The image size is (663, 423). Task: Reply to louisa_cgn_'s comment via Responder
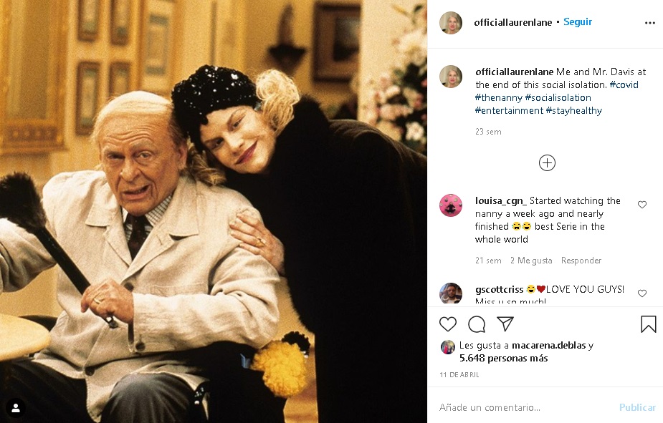(581, 261)
